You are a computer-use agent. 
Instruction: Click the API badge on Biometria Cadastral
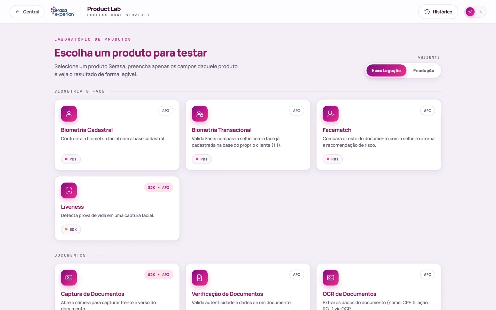[x=166, y=111]
